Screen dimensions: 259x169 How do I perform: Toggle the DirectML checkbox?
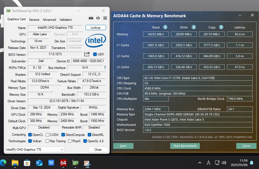click(x=89, y=135)
